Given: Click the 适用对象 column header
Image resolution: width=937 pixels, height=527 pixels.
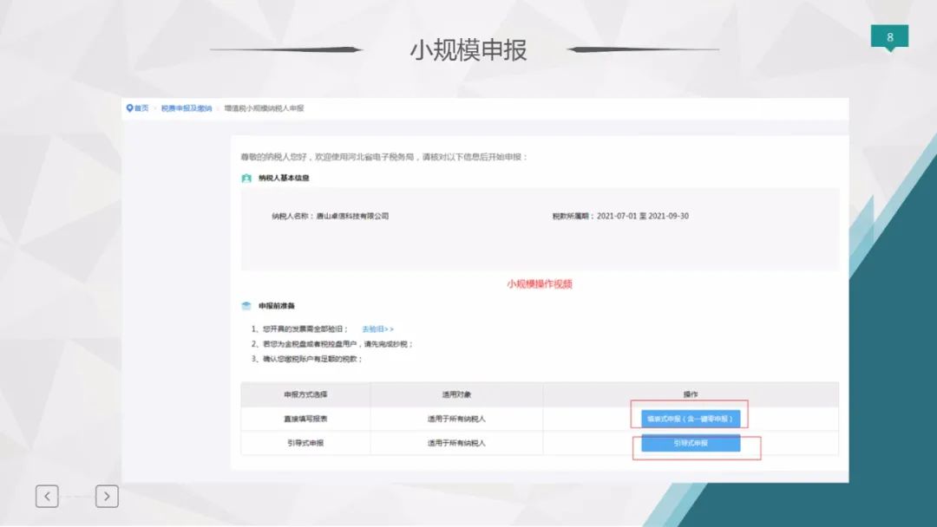Looking at the screenshot, I should 456,394.
